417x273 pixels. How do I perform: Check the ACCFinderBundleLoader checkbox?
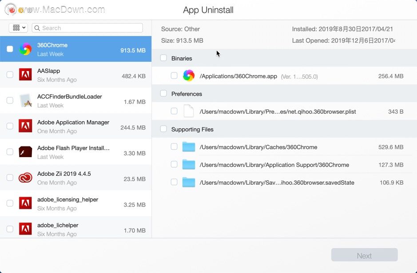(10, 100)
